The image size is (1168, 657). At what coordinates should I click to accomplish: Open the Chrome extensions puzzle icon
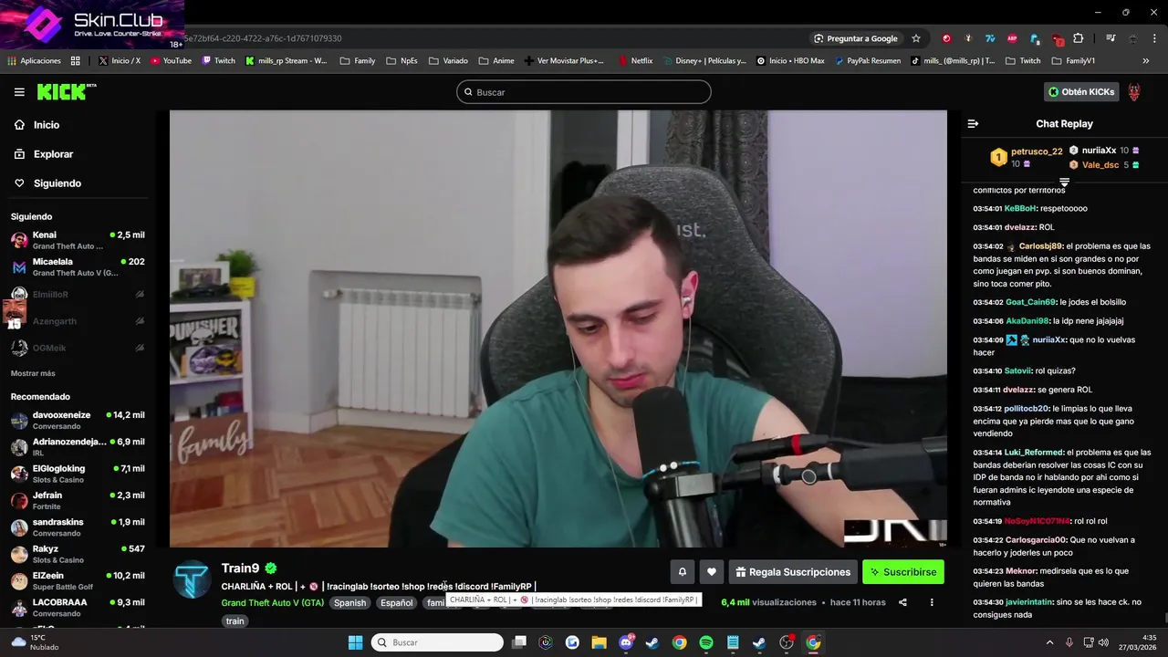pos(1079,38)
